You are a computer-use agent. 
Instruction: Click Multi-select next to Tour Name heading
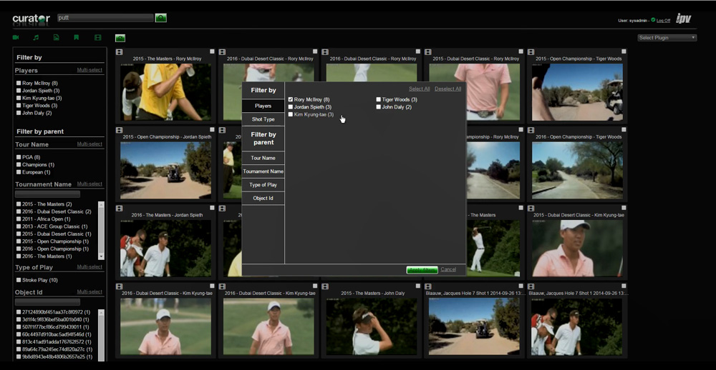[x=89, y=144]
